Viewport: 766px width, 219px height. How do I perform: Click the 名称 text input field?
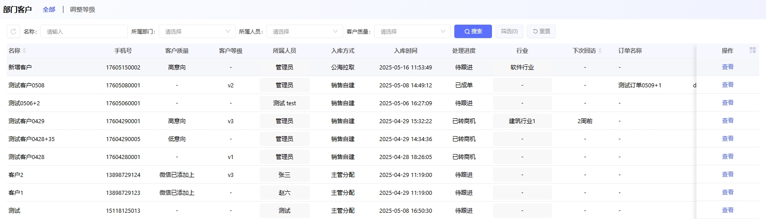pyautogui.click(x=84, y=31)
